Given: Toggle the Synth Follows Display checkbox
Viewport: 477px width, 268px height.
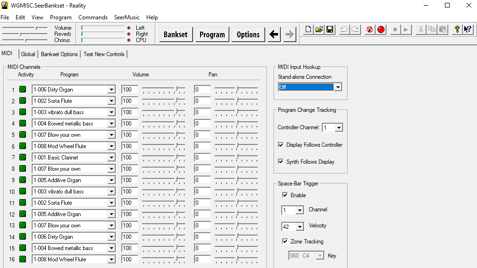Looking at the screenshot, I should pyautogui.click(x=281, y=162).
